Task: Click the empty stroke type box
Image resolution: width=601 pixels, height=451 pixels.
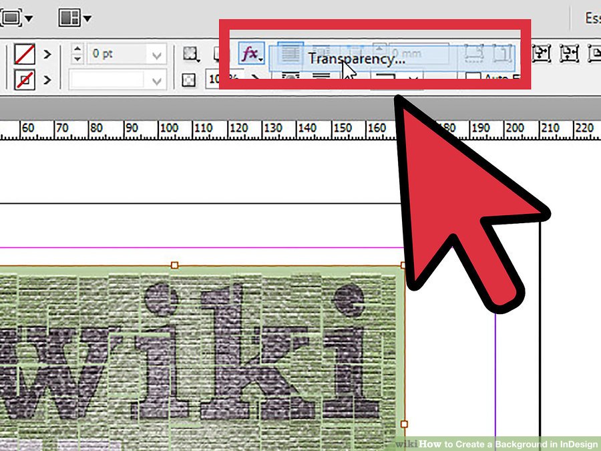Action: 108,80
